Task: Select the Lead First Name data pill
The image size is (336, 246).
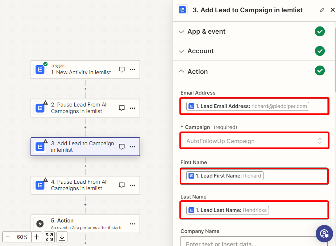Action: point(225,176)
